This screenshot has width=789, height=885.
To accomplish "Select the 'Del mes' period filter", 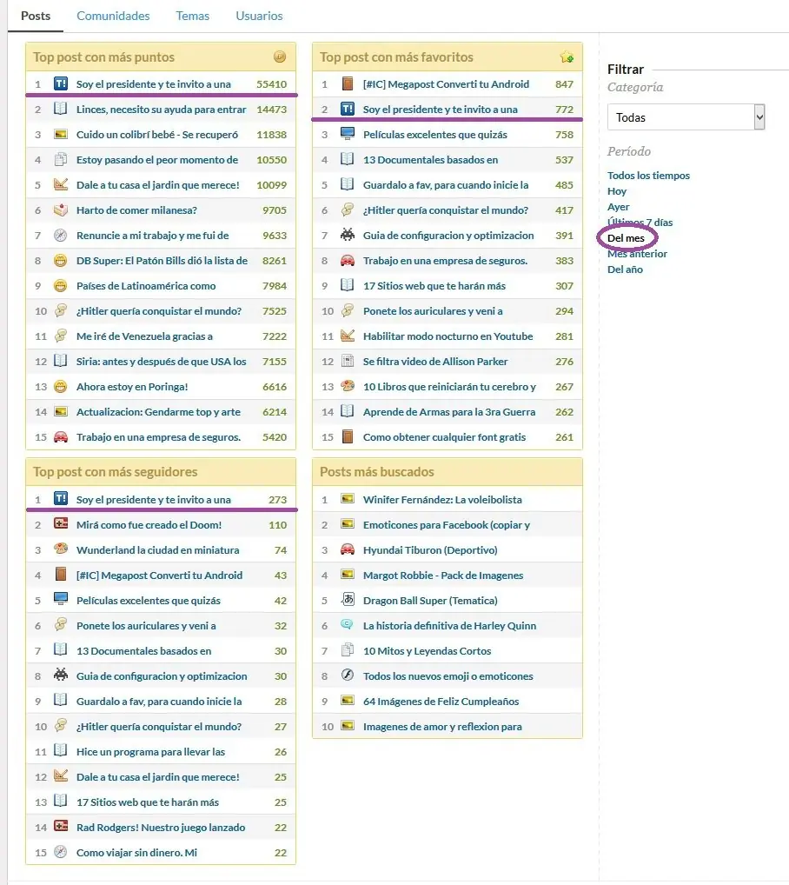I will 626,238.
